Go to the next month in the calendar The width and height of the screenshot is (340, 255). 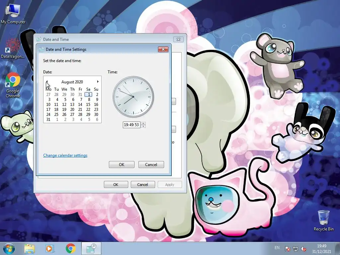click(x=98, y=82)
